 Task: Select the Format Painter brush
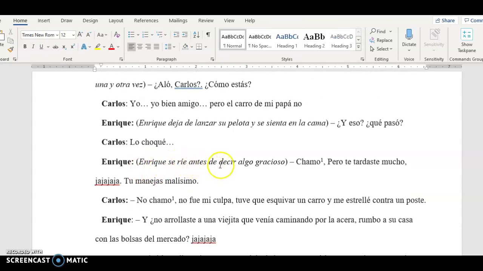pyautogui.click(x=10, y=49)
